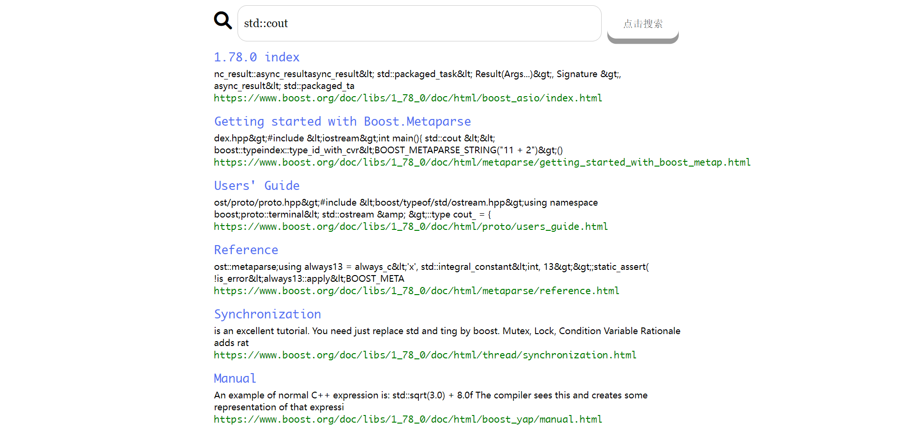Open the thread/synchronization.html URL
Screen dimensions: 902x435
pyautogui.click(x=425, y=355)
